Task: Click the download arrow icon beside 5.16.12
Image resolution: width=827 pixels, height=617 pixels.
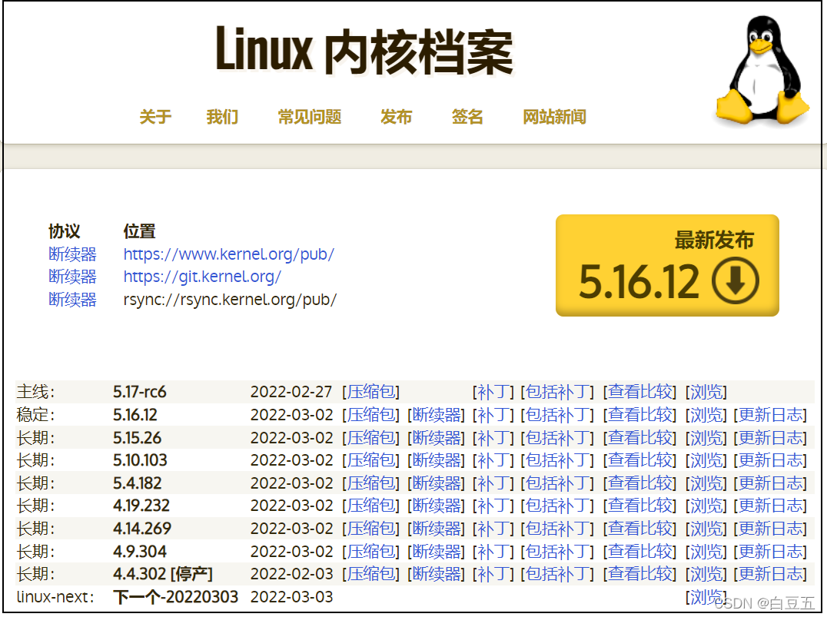Action: pos(736,280)
